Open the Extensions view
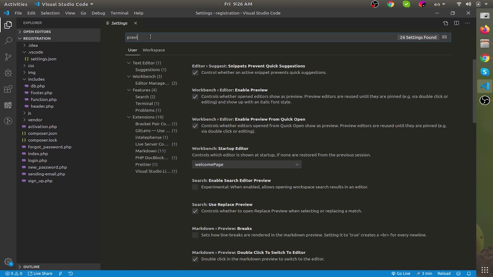The image size is (493, 277). point(8,89)
